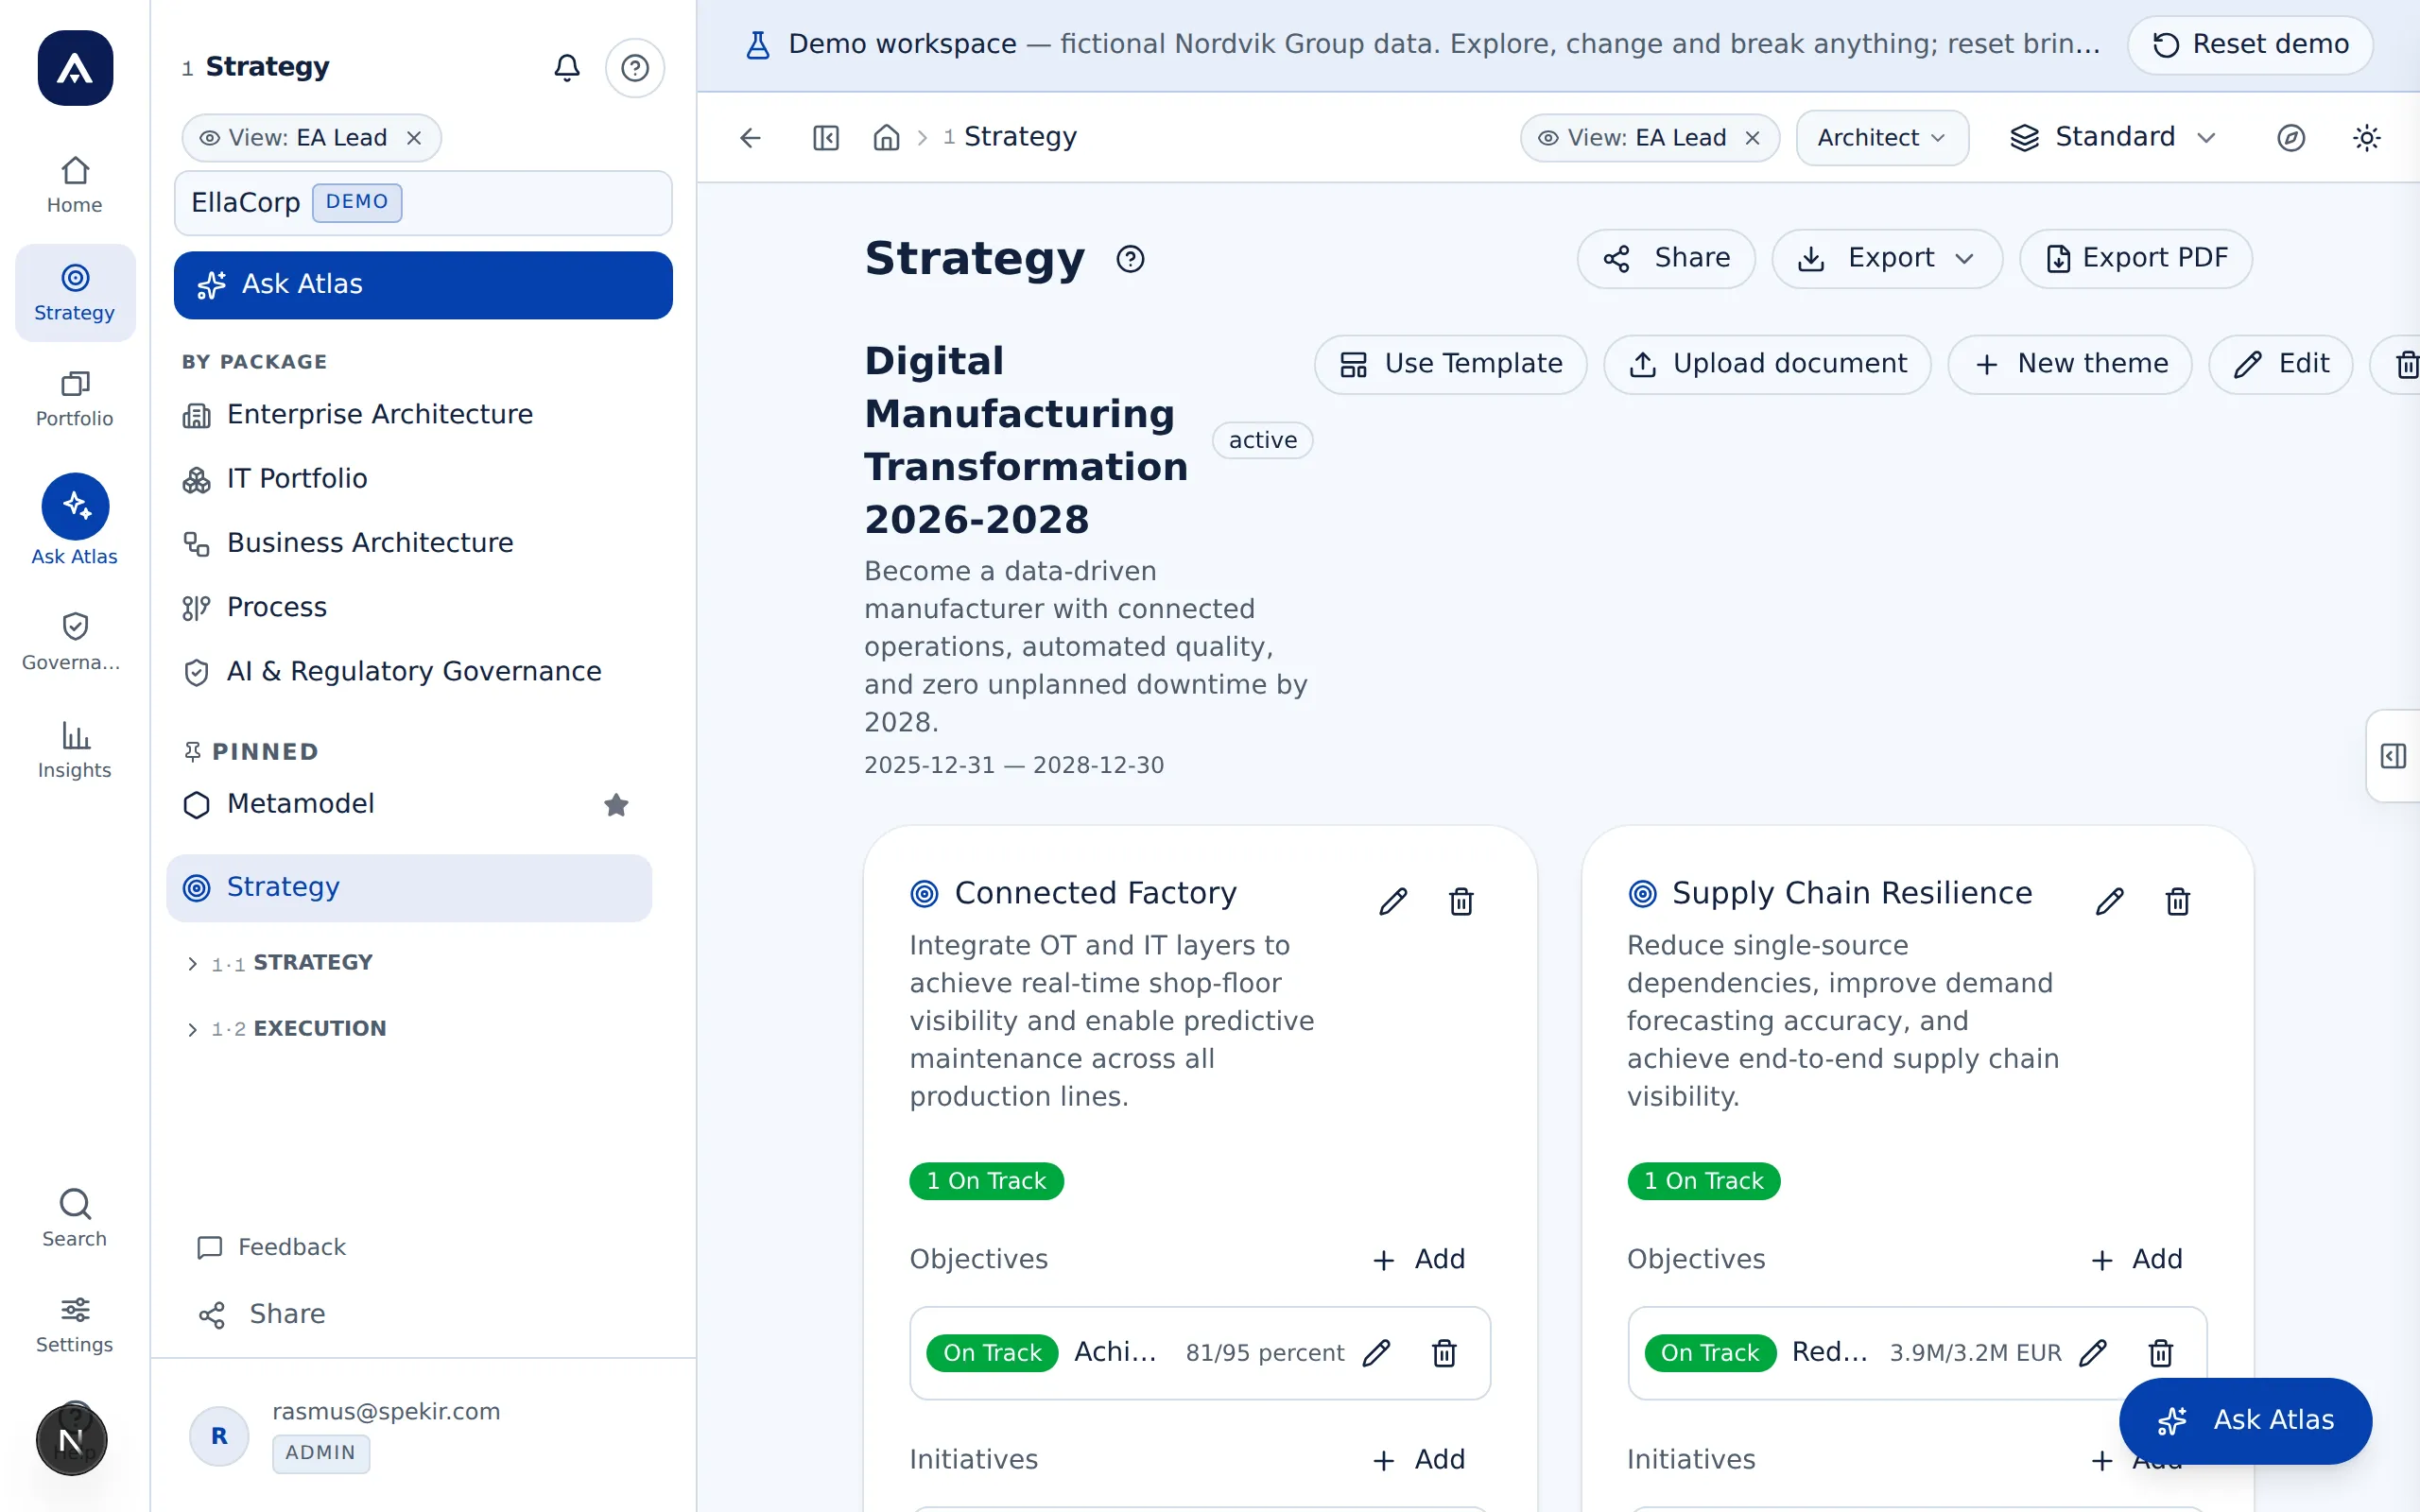Viewport: 2420px width, 1512px height.
Task: Collapse sidebar panel icon next to back arrow
Action: [x=826, y=137]
